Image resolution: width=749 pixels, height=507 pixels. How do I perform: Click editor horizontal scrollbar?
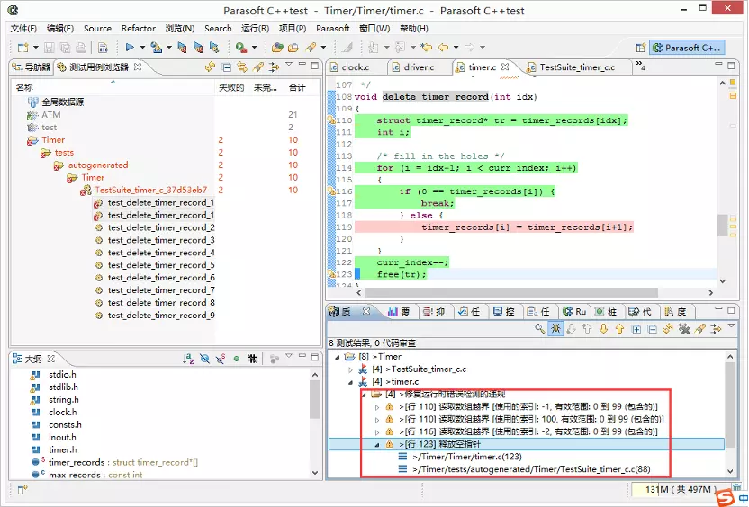click(511, 293)
